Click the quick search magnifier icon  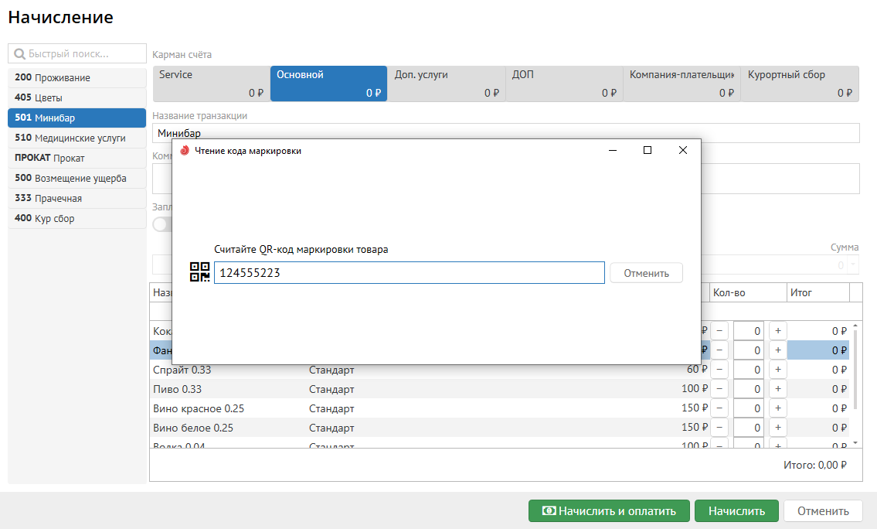coord(19,53)
